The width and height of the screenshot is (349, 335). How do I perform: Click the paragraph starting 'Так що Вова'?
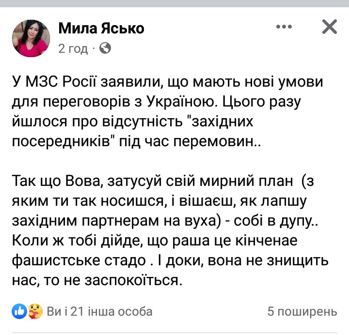coord(170,230)
